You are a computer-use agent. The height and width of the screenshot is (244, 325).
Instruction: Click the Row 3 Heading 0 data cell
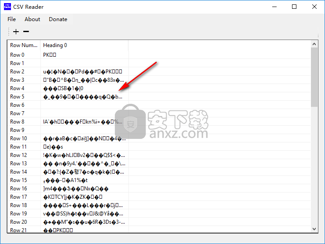(84, 80)
